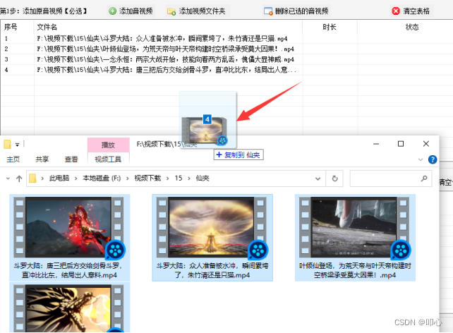Click the pink 播放 contextual tab
The width and height of the screenshot is (453, 333).
[x=109, y=145]
